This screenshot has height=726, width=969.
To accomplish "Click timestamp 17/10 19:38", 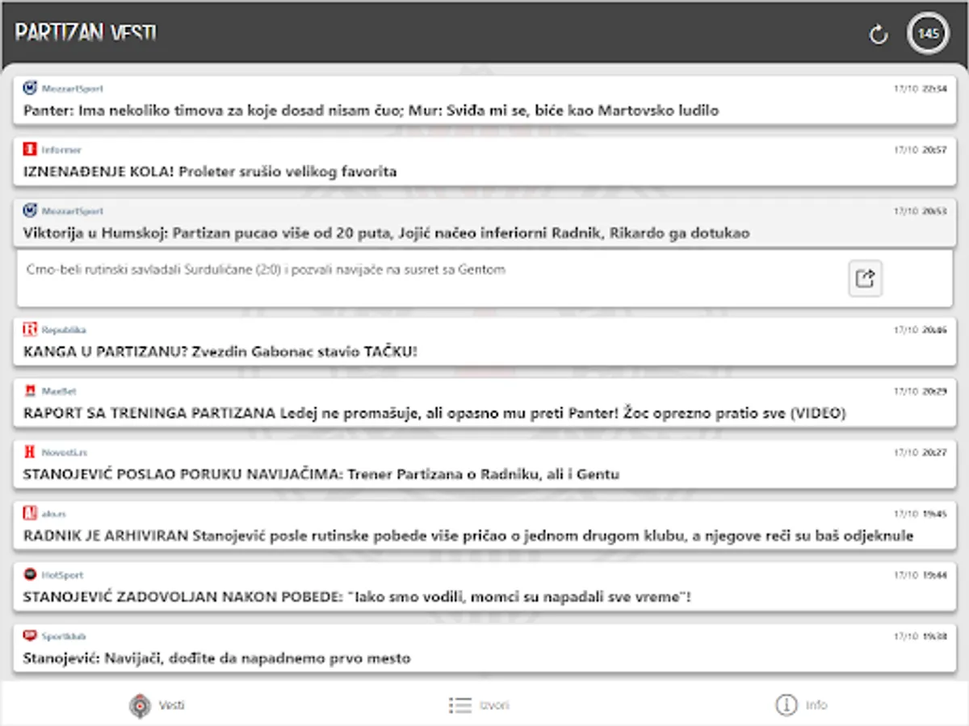I will click(920, 636).
